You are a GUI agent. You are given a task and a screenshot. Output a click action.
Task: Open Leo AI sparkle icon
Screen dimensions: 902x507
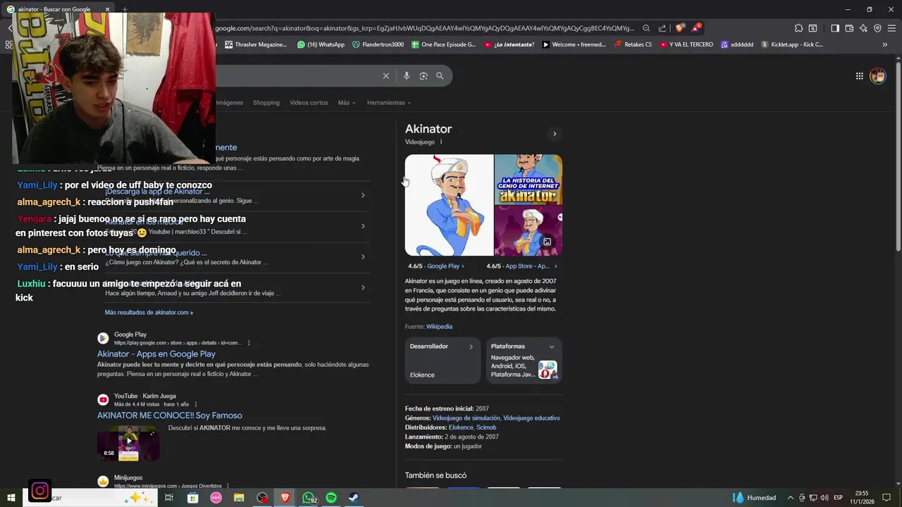point(863,28)
